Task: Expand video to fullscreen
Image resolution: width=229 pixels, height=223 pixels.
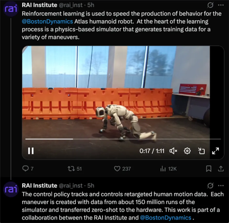Action: [215, 151]
